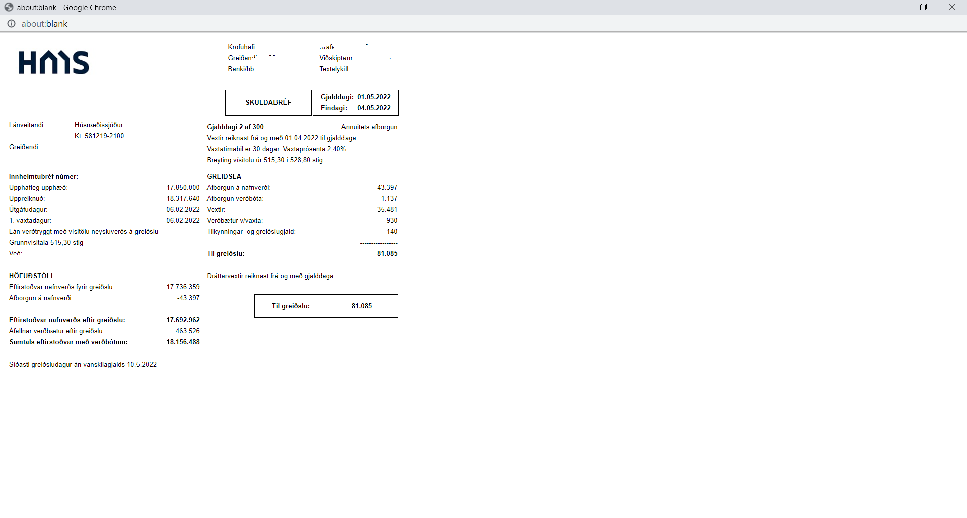The width and height of the screenshot is (967, 518).
Task: Restore down the Chrome window
Action: click(923, 7)
